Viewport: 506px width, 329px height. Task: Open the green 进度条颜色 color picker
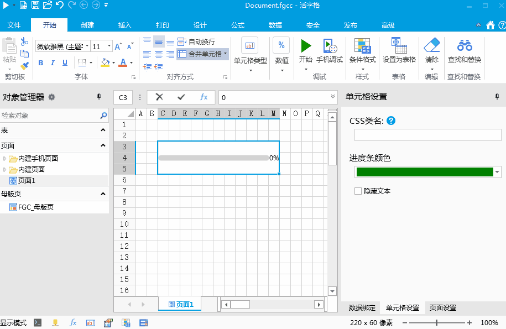point(428,172)
